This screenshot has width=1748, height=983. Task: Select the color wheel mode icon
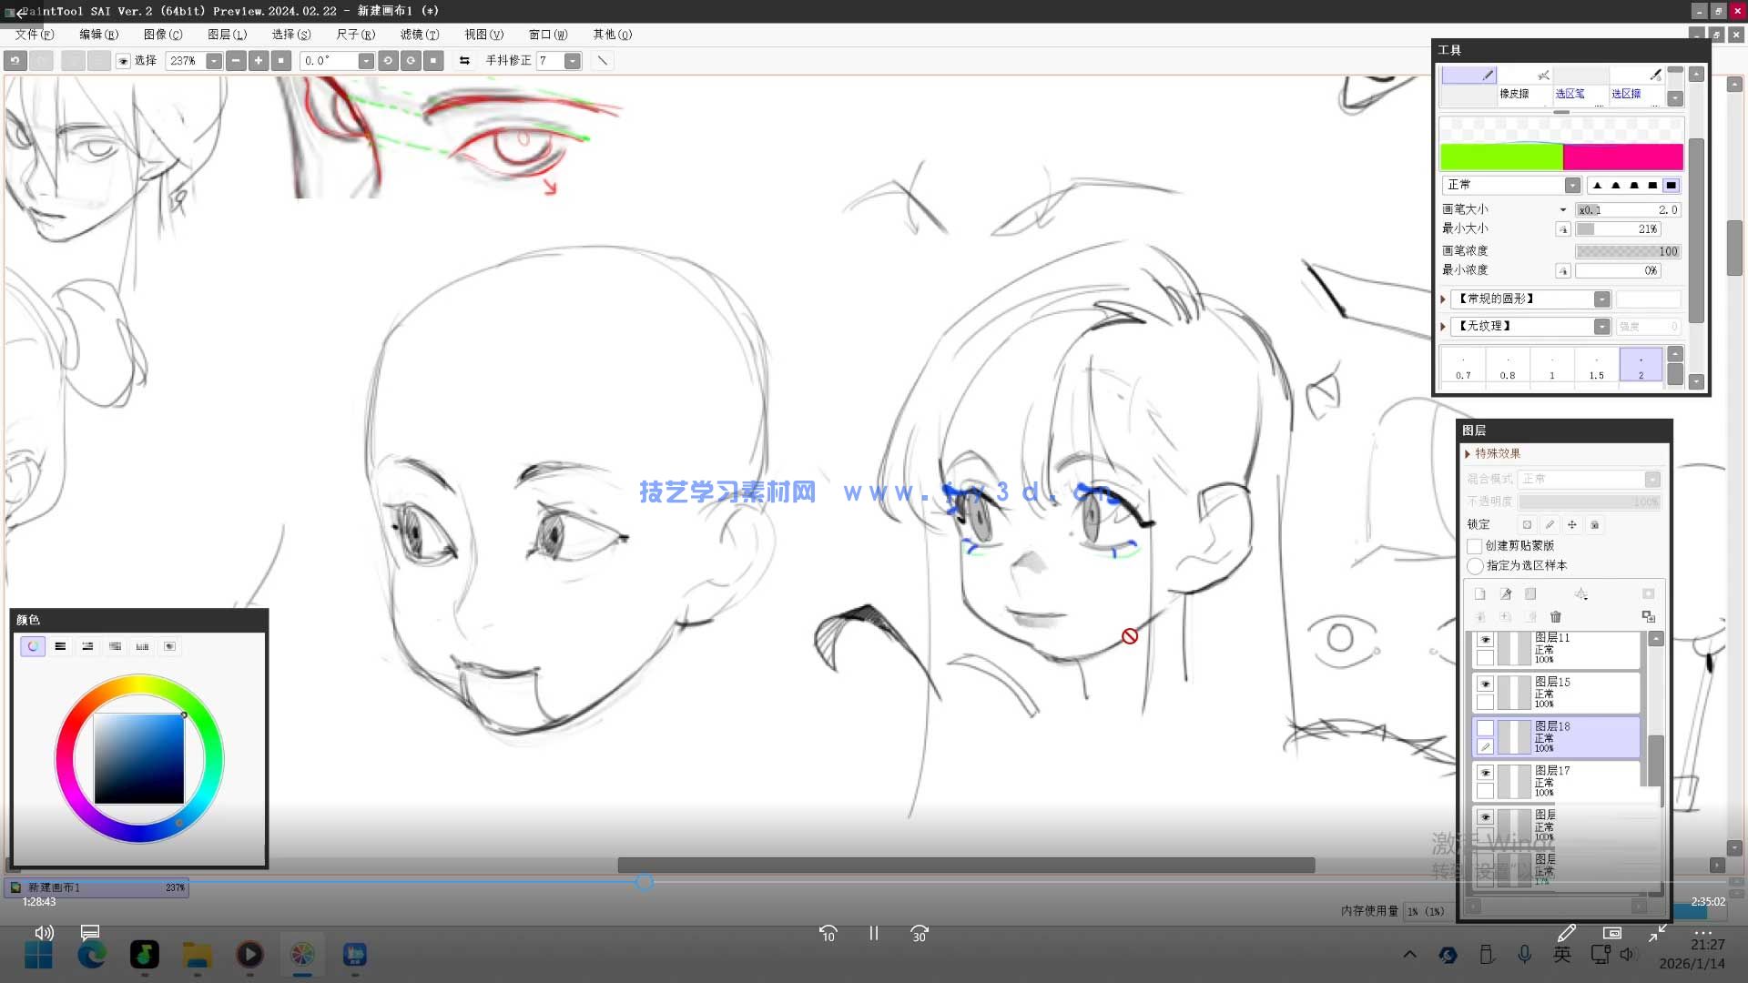(33, 646)
